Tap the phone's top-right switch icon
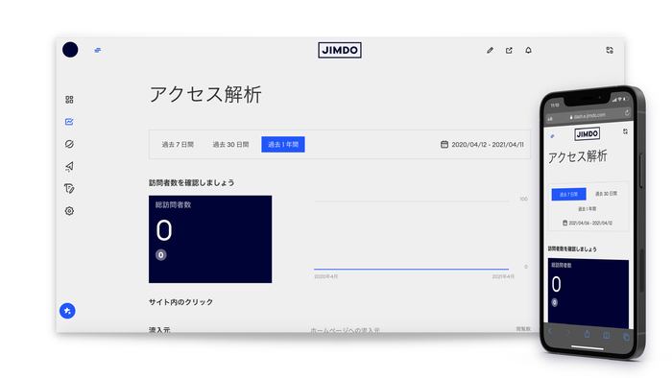Screen dimensions: 672x378 pyautogui.click(x=625, y=131)
